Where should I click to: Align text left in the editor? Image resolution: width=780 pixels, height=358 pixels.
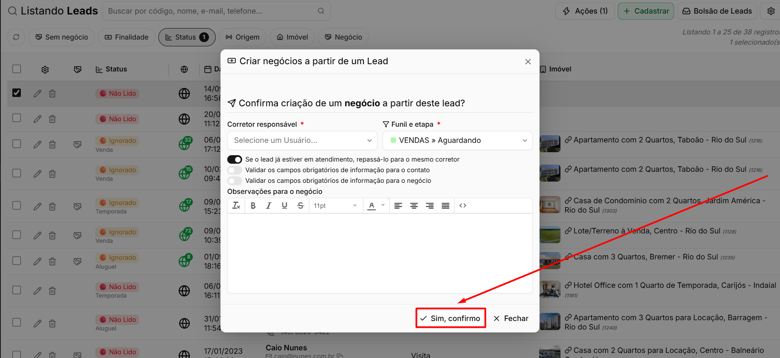click(x=398, y=206)
